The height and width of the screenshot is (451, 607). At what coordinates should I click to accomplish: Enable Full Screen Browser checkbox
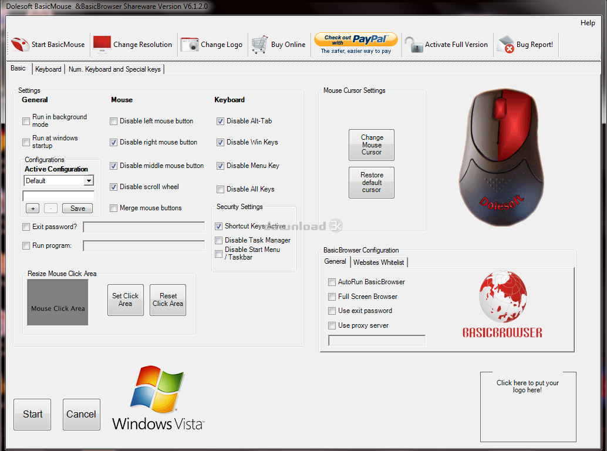click(332, 297)
